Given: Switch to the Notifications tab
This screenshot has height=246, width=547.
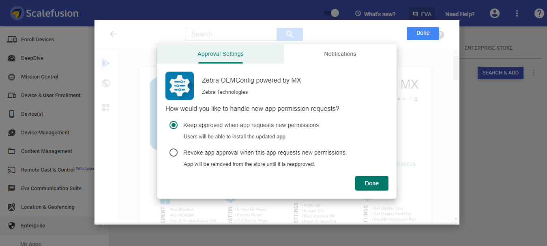Looking at the screenshot, I should pos(340,54).
